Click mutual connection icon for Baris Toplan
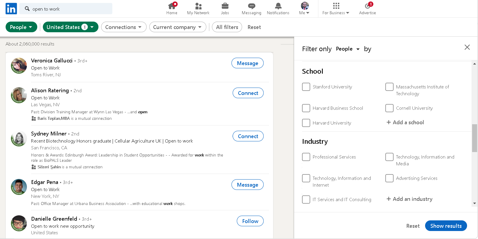Image resolution: width=478 pixels, height=239 pixels. (34, 119)
